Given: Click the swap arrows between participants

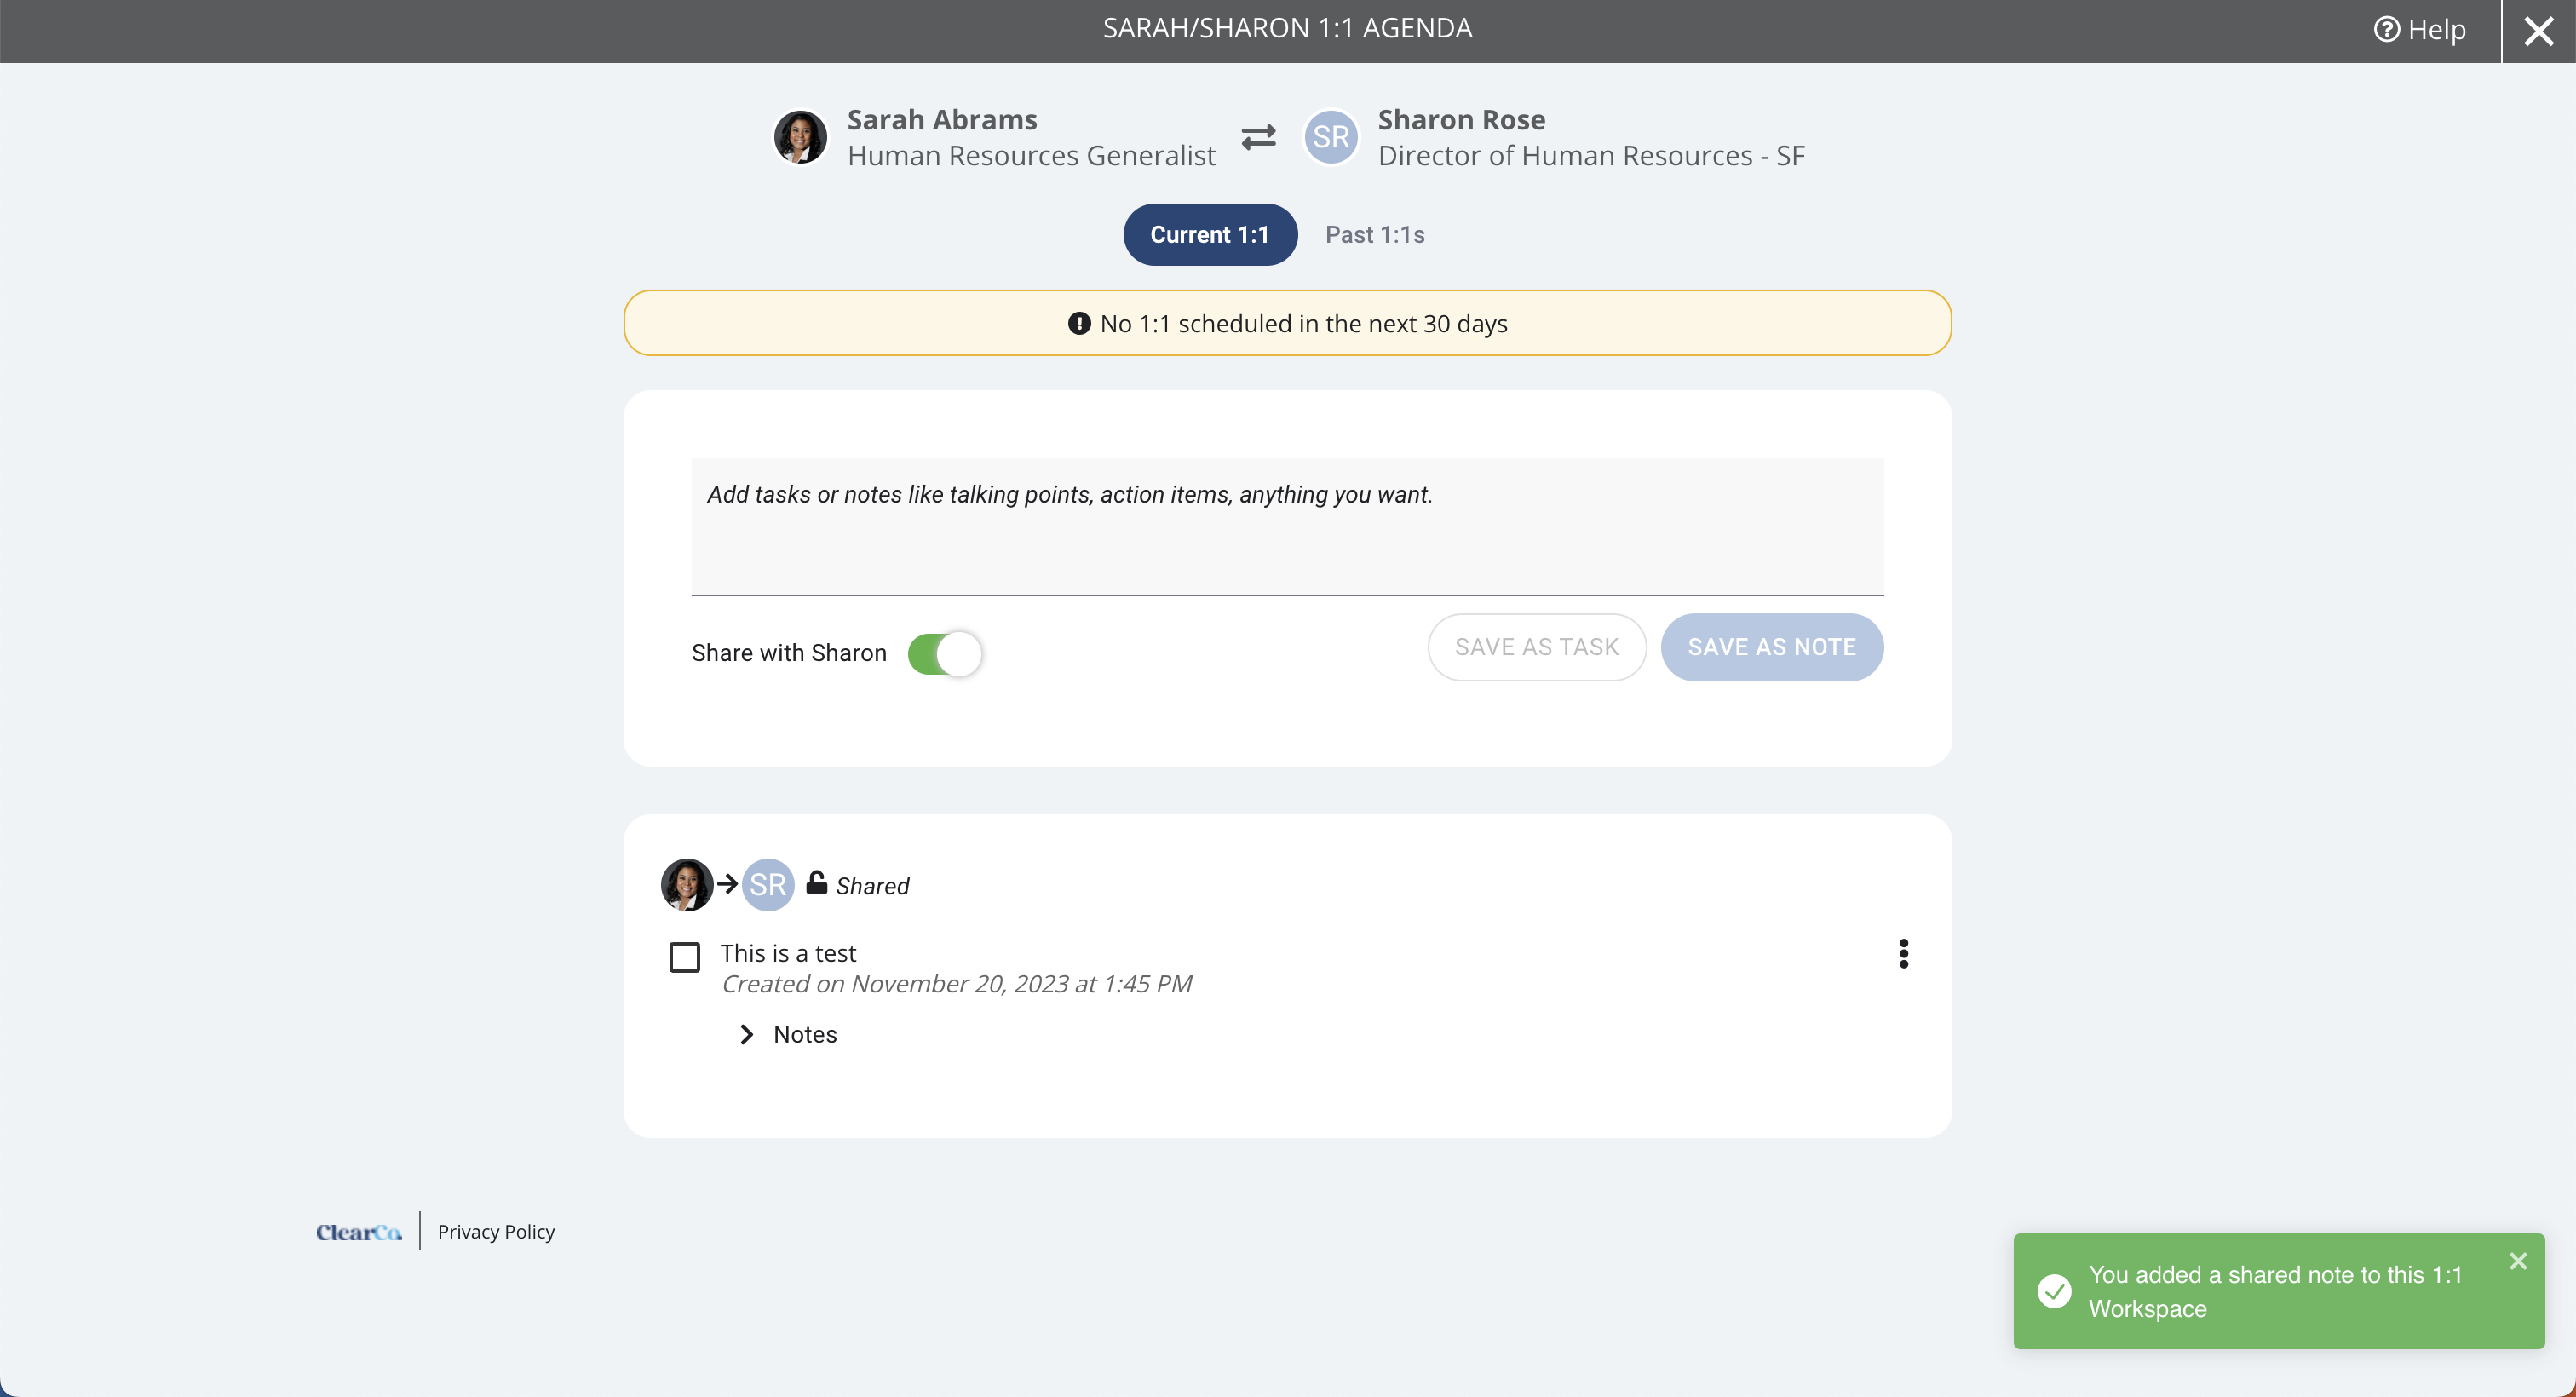Looking at the screenshot, I should (x=1258, y=137).
